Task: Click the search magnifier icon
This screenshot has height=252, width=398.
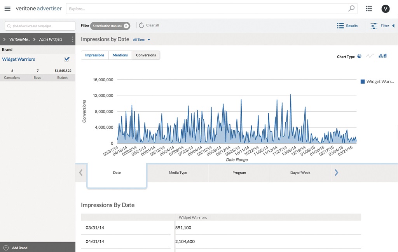Action: 351,8
